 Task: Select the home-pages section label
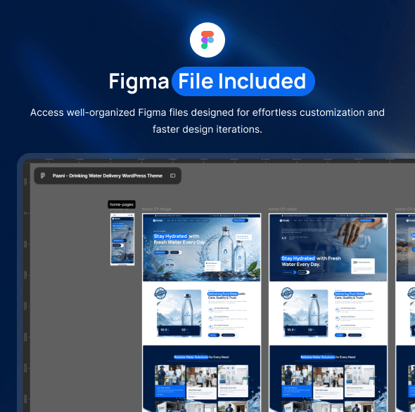[122, 204]
